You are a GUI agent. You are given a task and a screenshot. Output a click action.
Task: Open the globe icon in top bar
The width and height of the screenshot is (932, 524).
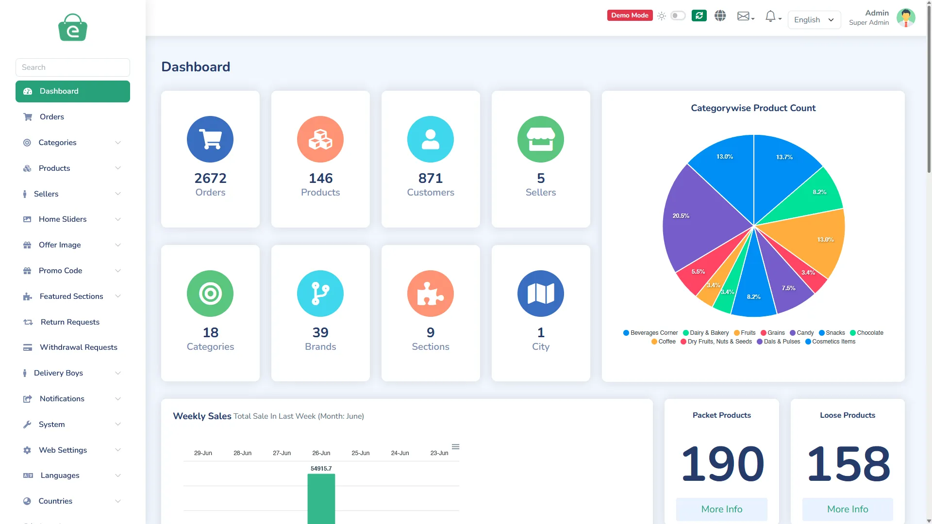pyautogui.click(x=720, y=16)
